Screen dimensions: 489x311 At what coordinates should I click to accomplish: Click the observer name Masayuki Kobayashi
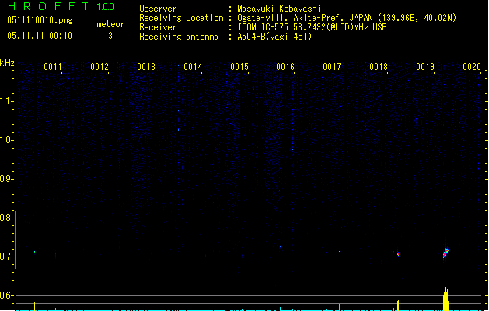279,9
